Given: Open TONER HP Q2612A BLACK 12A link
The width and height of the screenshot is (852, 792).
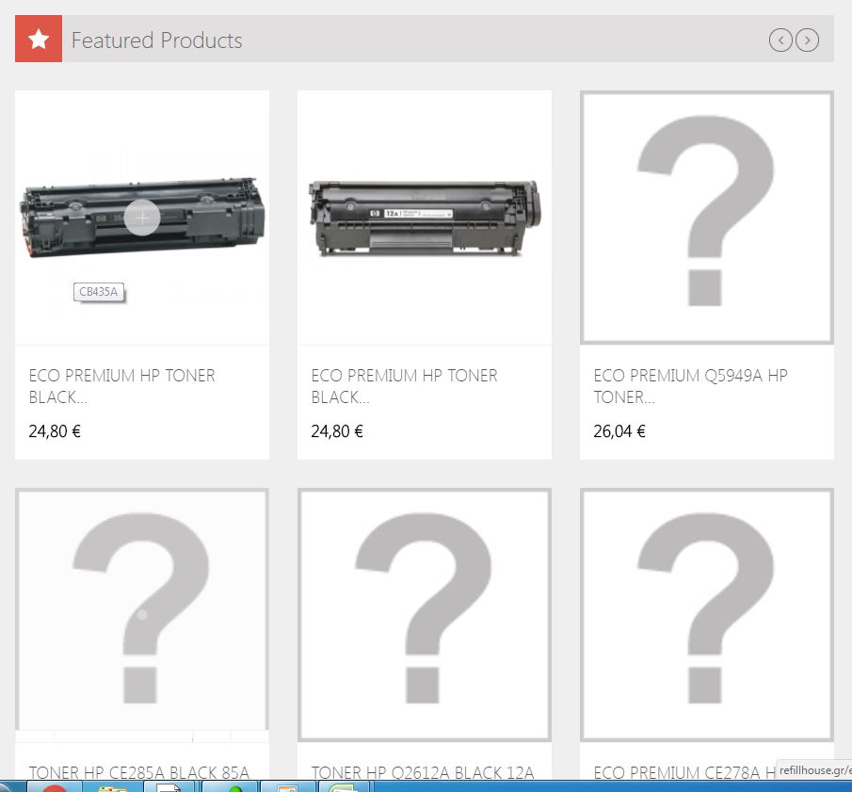Looking at the screenshot, I should [x=423, y=772].
